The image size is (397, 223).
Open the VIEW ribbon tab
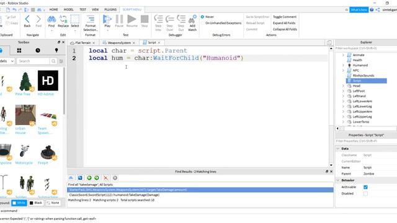(95, 10)
